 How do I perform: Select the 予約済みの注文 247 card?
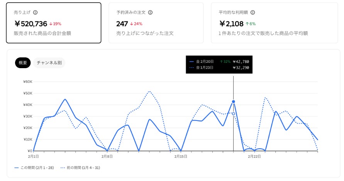point(156,23)
